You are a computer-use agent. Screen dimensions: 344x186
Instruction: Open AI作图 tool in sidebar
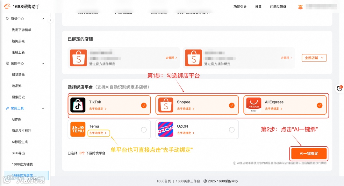(17, 120)
